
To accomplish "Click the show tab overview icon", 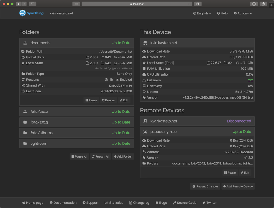I will click(x=198, y=4).
